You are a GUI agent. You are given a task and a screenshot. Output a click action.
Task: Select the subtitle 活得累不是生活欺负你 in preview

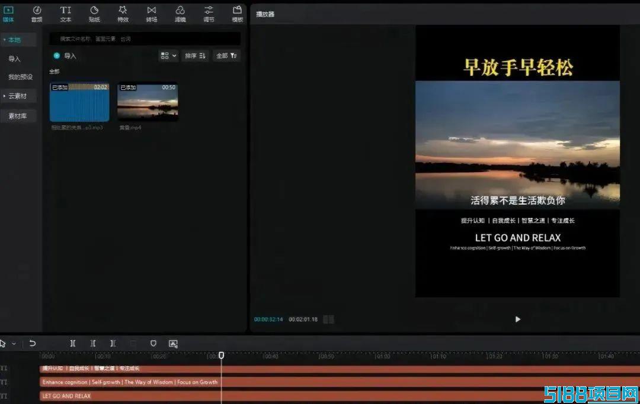pyautogui.click(x=517, y=201)
